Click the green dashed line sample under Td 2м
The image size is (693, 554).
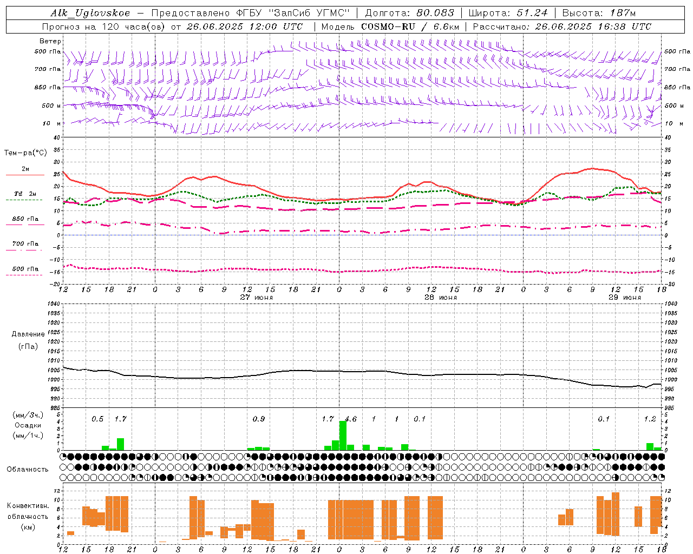24,200
